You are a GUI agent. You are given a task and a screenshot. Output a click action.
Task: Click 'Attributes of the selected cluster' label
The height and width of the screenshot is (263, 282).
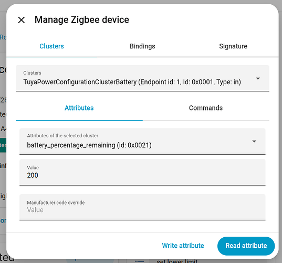(62, 136)
